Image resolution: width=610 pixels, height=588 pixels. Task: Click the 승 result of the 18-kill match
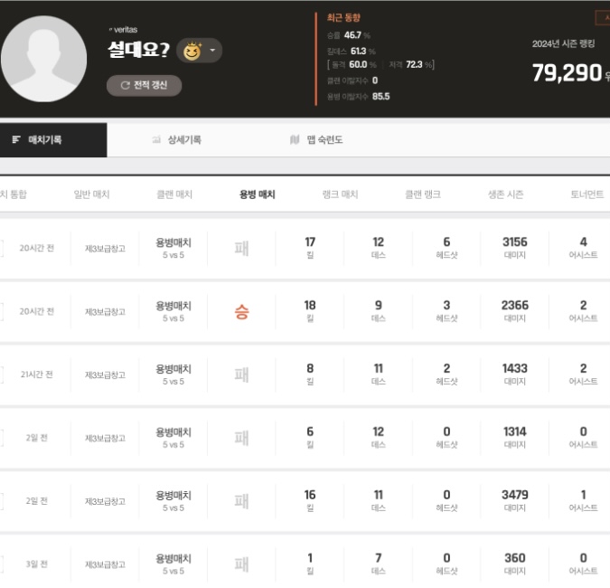tap(241, 312)
